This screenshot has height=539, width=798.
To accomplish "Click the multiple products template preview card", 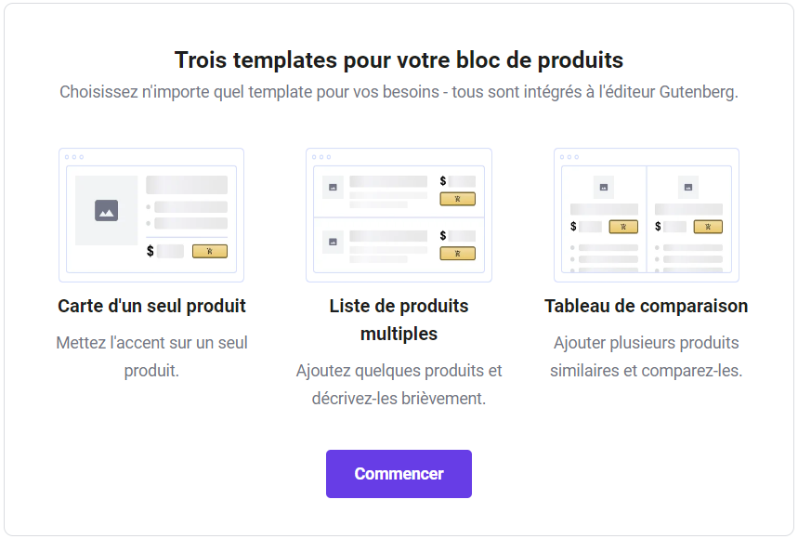I will (x=399, y=215).
